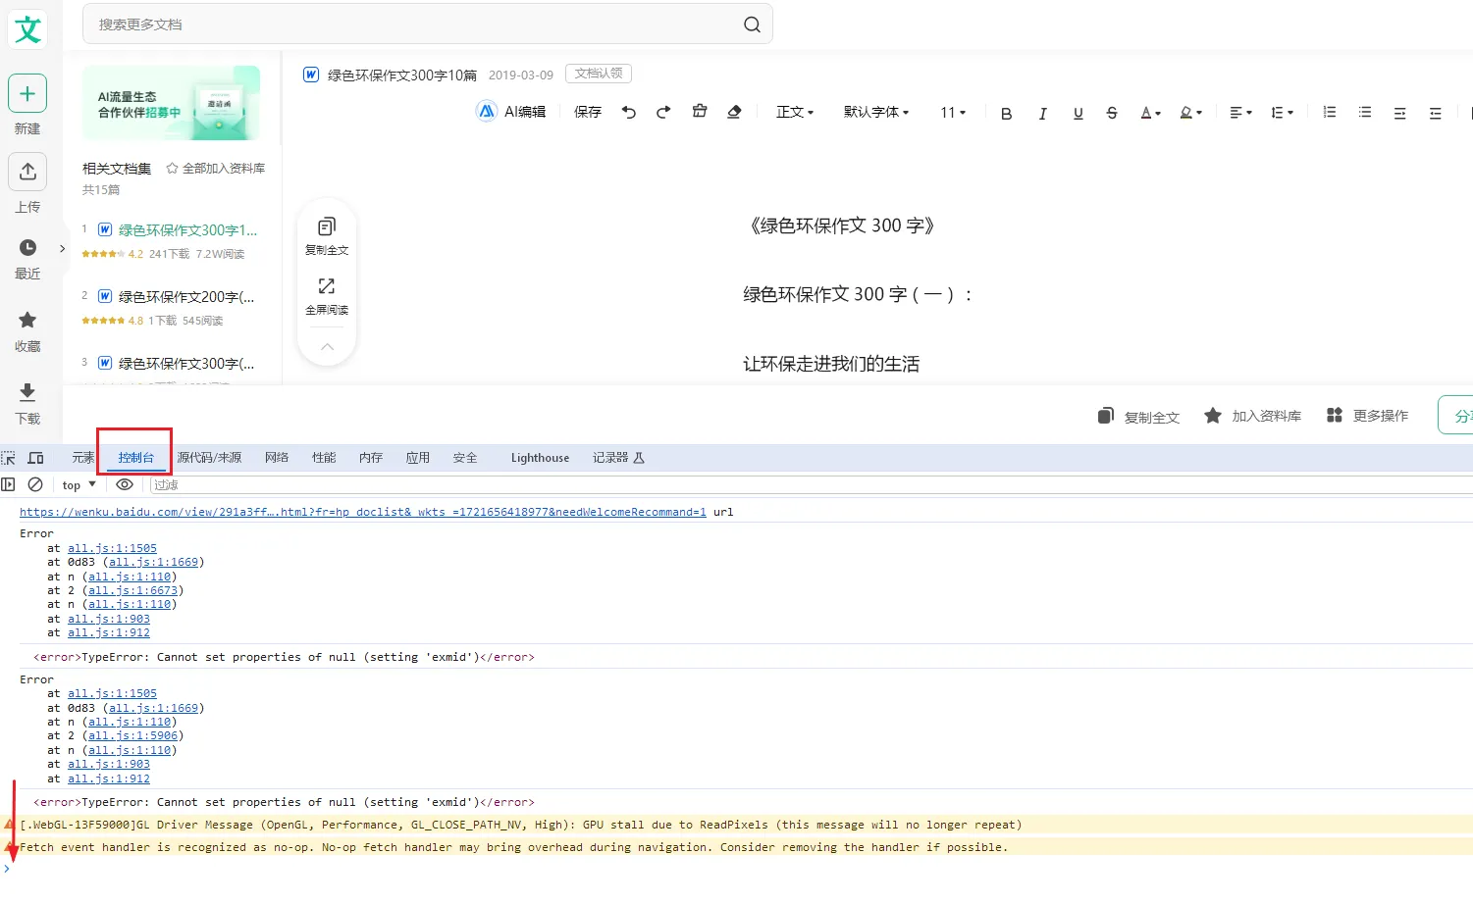Click the AI流量生态 promotional banner
Screen dimensions: 1473x904
tap(172, 103)
